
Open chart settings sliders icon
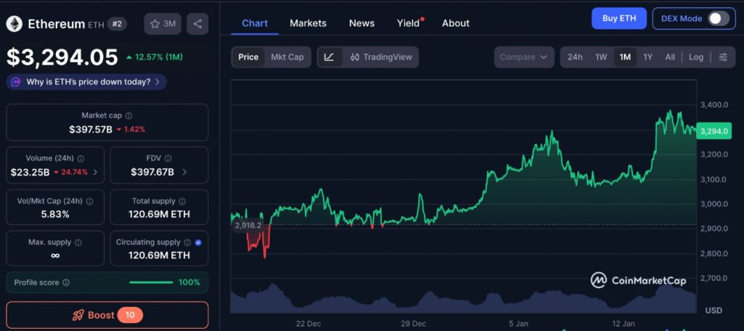pos(723,57)
